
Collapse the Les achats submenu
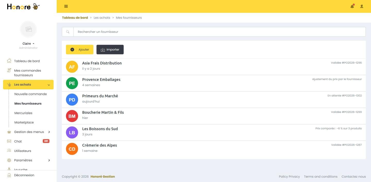[x=28, y=84]
